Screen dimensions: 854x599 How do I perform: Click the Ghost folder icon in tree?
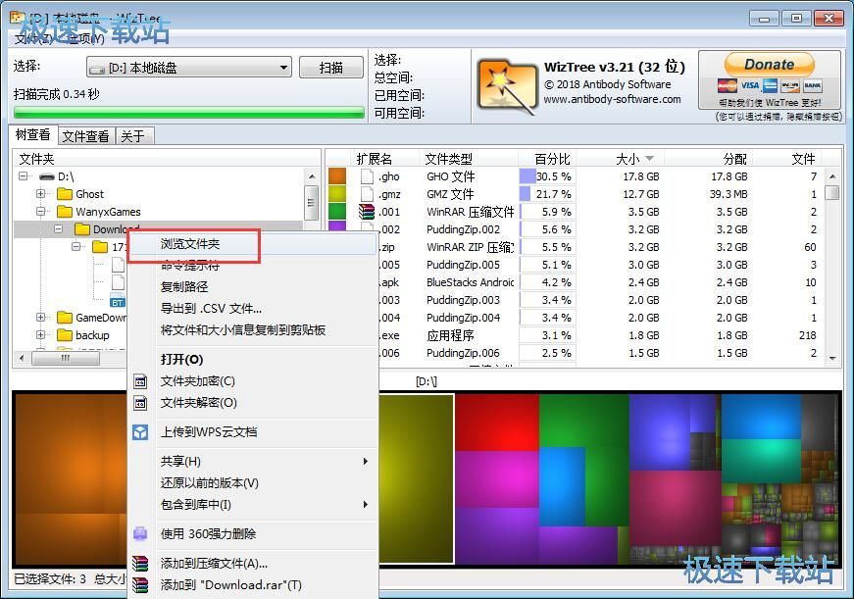click(x=66, y=194)
